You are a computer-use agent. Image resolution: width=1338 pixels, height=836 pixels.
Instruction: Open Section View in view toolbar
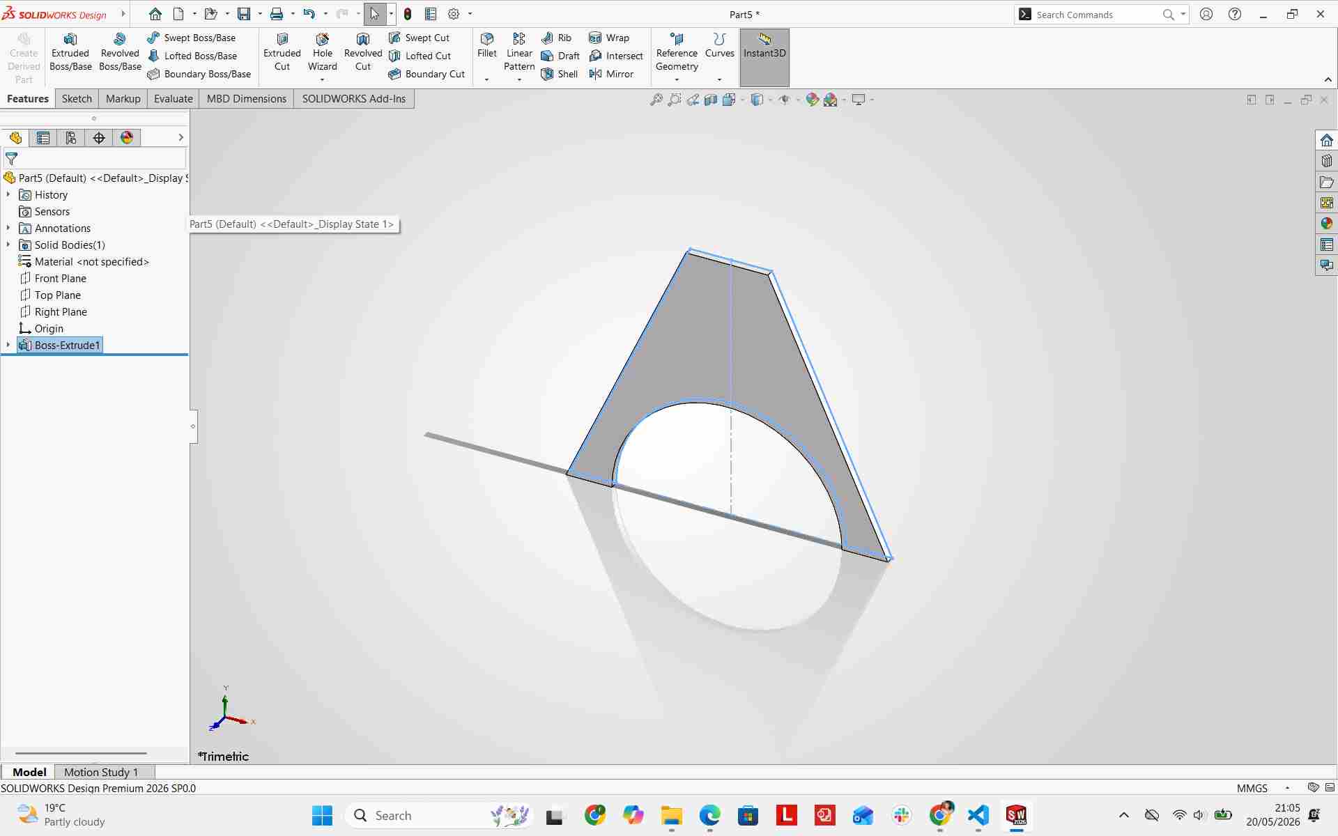711,100
